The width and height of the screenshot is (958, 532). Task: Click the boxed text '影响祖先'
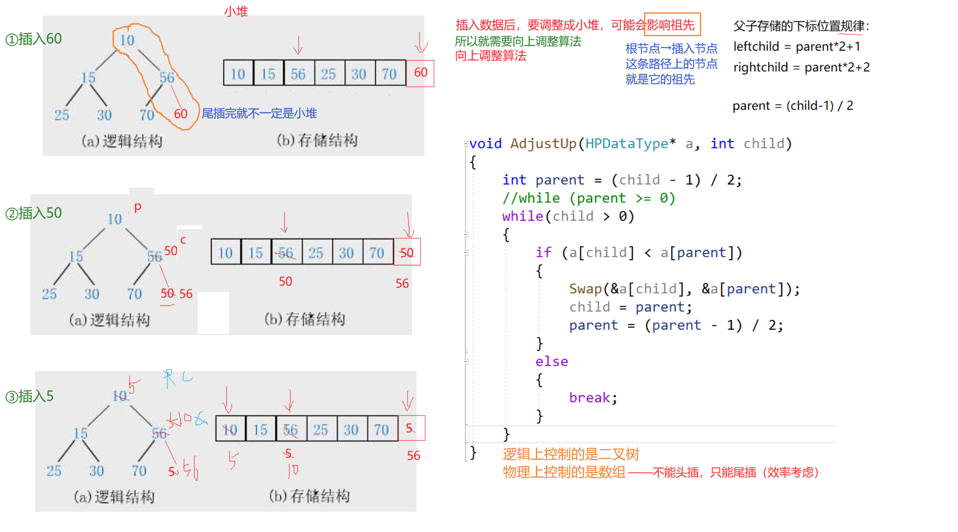coord(672,25)
